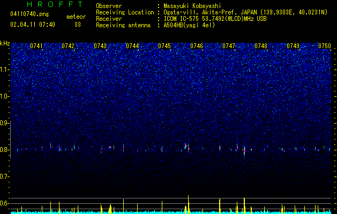Click the 0746 time marker
Screen dimensions: 337x214
tap(197, 46)
